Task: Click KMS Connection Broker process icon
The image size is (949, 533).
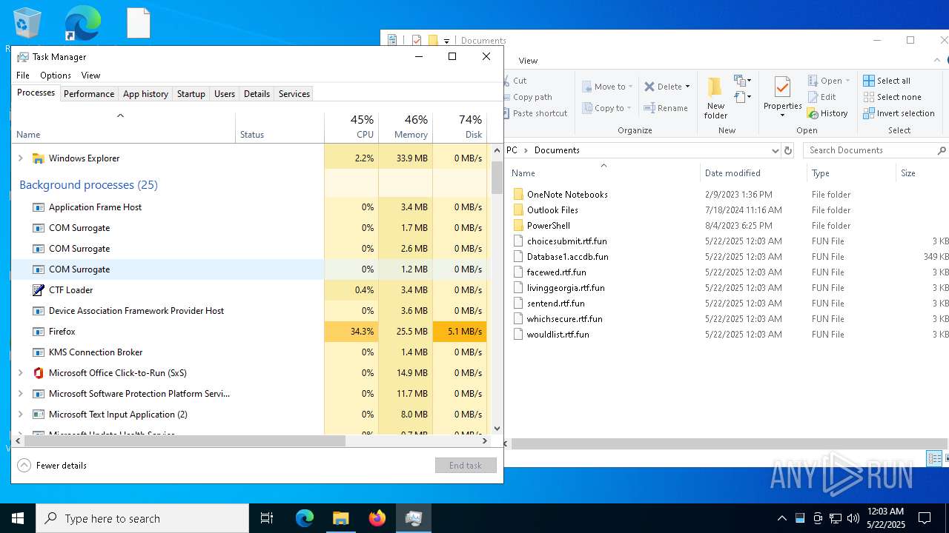Action: tap(39, 352)
